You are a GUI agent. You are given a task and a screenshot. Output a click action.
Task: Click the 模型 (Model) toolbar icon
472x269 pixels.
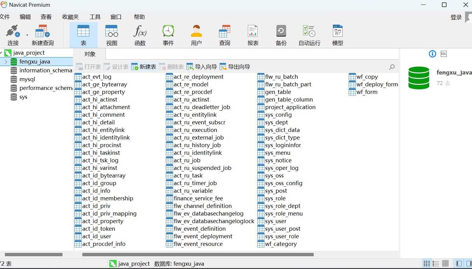coord(337,35)
